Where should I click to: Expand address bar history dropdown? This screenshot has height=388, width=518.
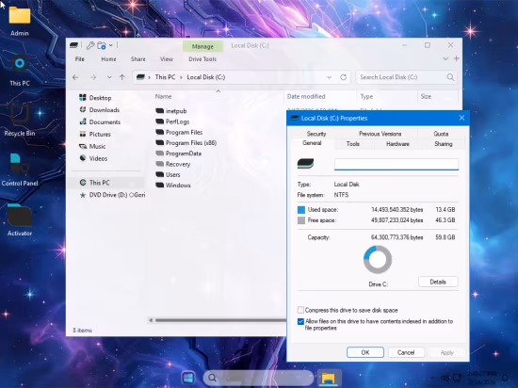[x=329, y=77]
